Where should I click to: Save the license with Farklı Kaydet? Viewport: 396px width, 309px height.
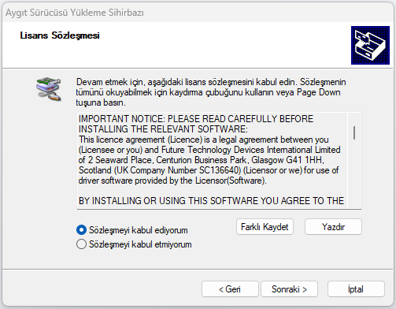(265, 227)
